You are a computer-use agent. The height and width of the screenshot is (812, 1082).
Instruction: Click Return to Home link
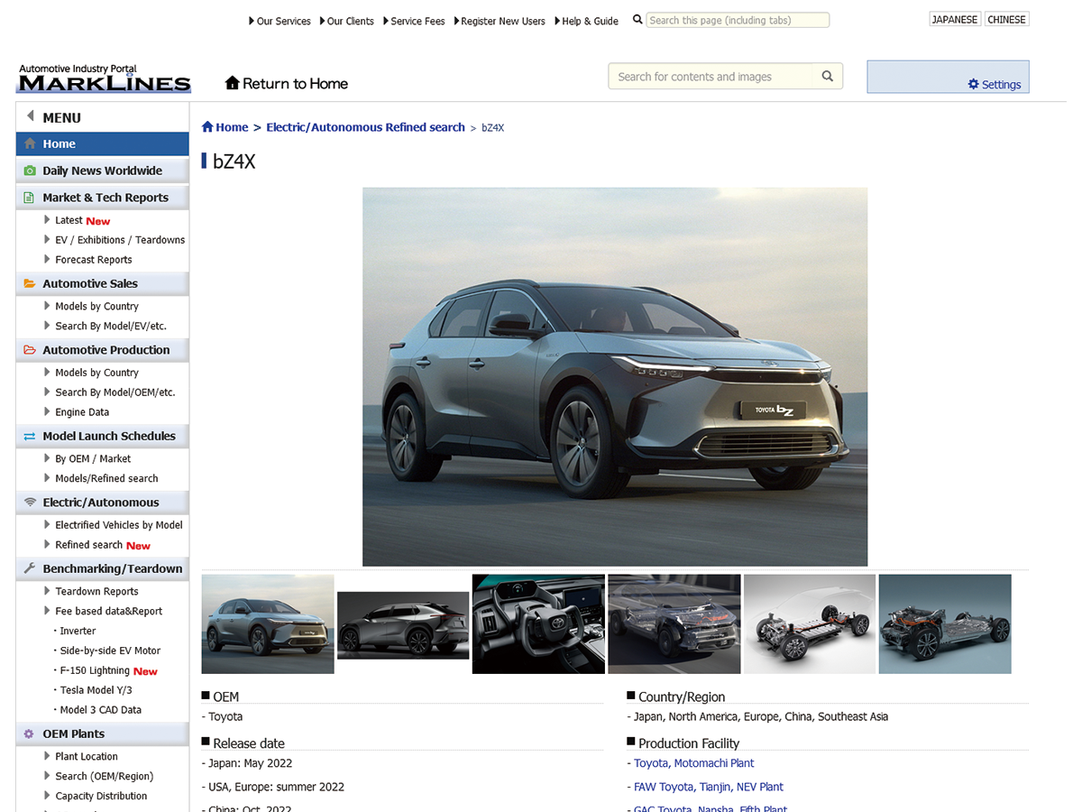pos(295,83)
